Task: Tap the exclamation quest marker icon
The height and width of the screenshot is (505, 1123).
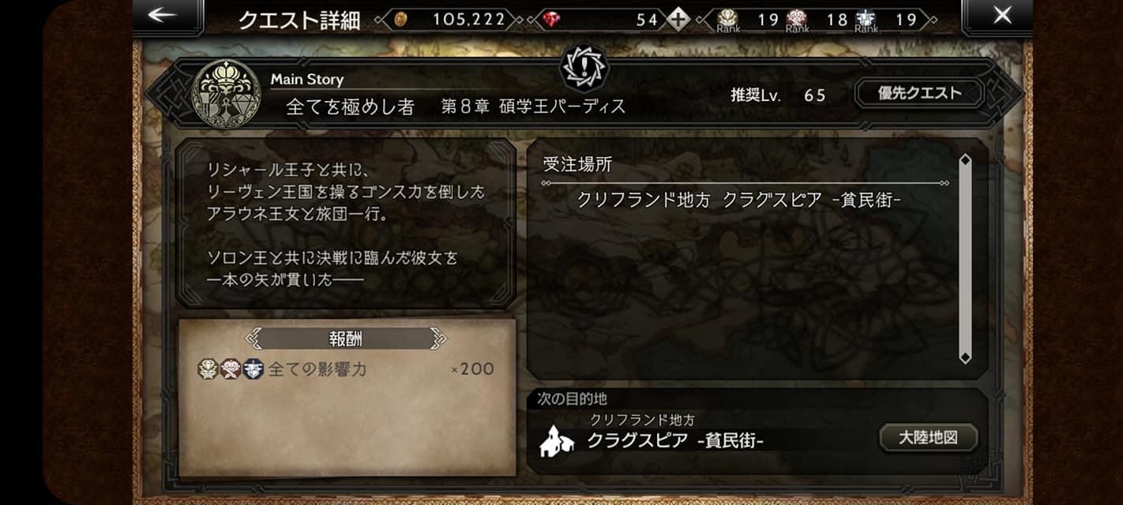Action: 583,67
